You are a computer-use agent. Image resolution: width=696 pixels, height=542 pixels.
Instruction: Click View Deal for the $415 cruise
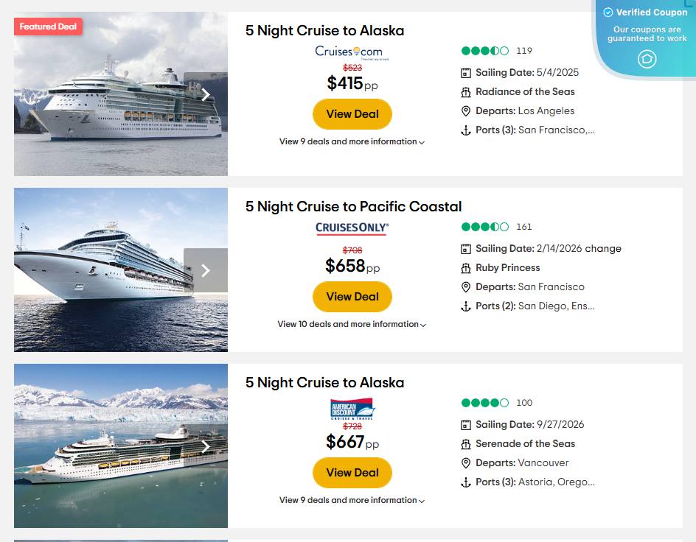pyautogui.click(x=352, y=114)
